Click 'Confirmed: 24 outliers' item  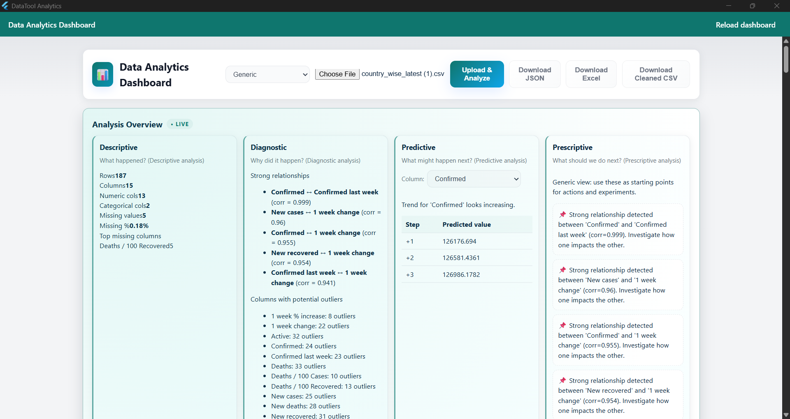304,346
